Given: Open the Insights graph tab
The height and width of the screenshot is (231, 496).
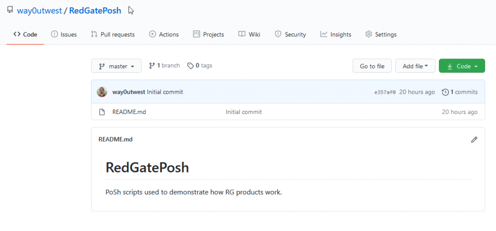Looking at the screenshot, I should pyautogui.click(x=336, y=34).
